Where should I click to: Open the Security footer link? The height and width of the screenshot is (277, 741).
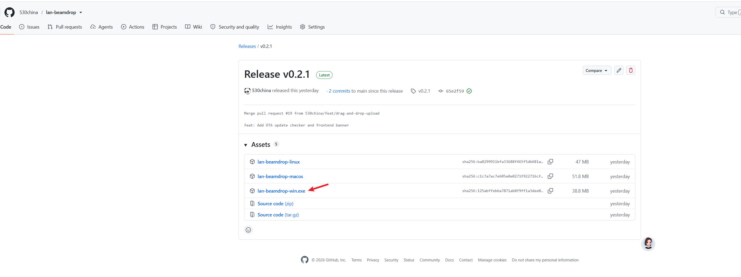point(391,260)
